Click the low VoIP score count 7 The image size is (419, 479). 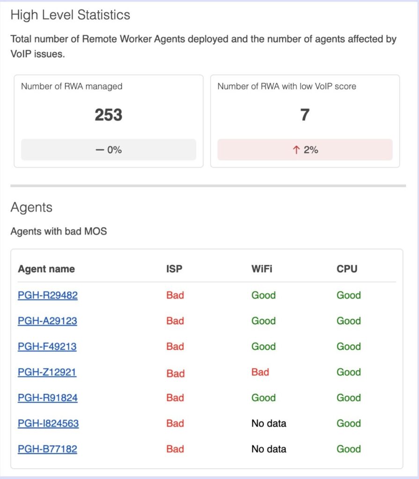coord(305,115)
